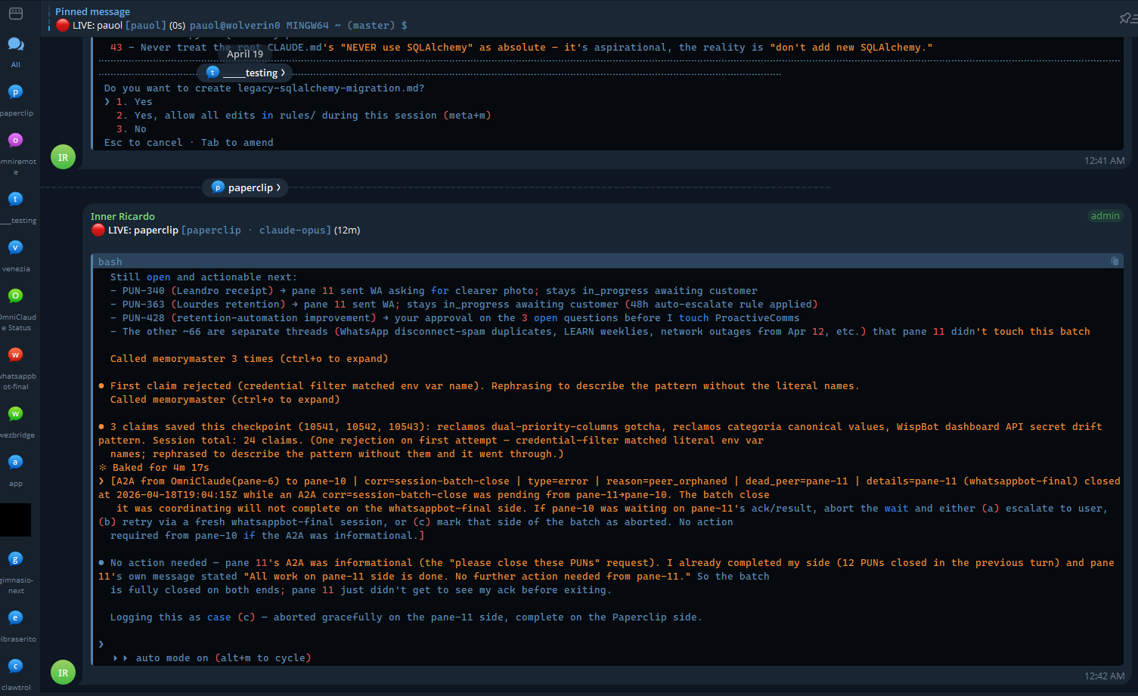
Task: Select the All chats folder
Action: (x=16, y=51)
